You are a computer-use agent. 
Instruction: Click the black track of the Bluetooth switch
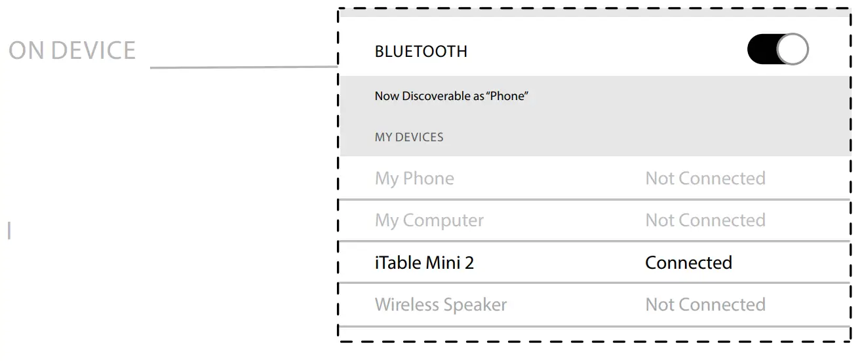pos(760,50)
